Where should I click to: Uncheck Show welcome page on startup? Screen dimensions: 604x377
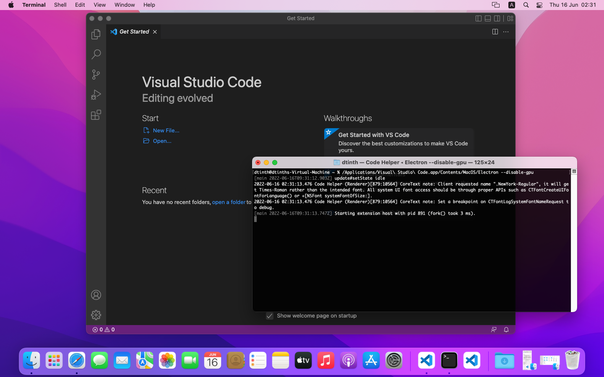tap(269, 316)
